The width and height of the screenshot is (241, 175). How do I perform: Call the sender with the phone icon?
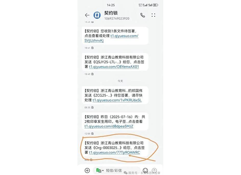point(143,15)
